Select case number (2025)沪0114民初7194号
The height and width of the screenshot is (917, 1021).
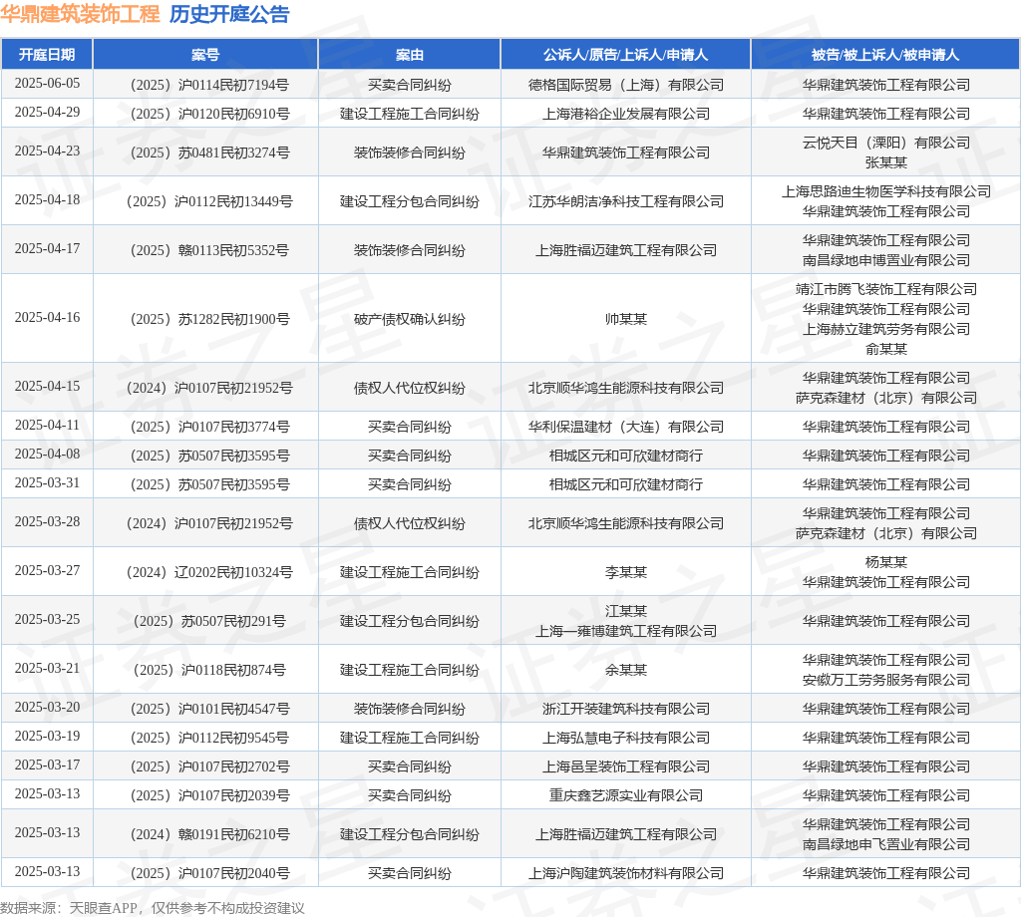tap(209, 85)
